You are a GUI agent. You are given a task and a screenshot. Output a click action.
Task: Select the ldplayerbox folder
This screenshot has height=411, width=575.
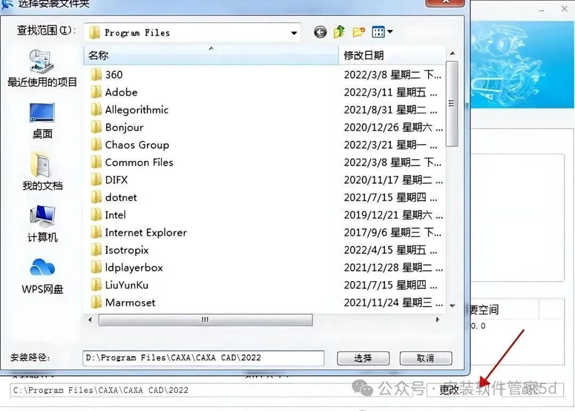[x=127, y=268]
